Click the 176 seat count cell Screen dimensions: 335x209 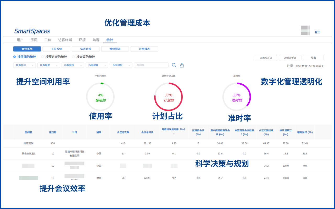coord(53,143)
